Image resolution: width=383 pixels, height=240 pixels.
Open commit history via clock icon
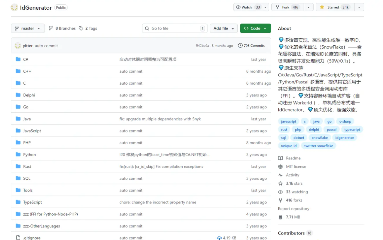click(x=240, y=46)
